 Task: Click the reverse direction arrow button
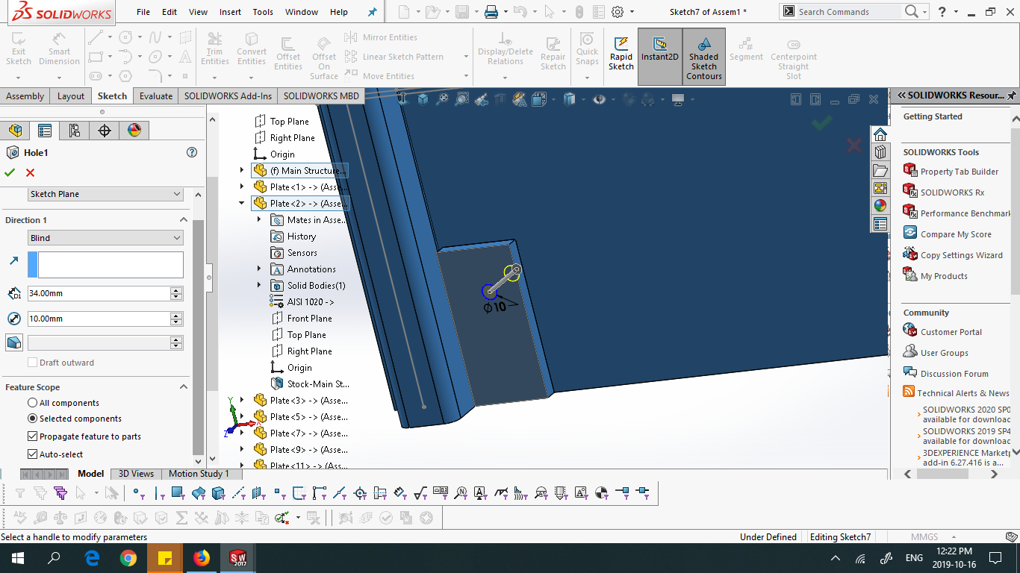13,261
